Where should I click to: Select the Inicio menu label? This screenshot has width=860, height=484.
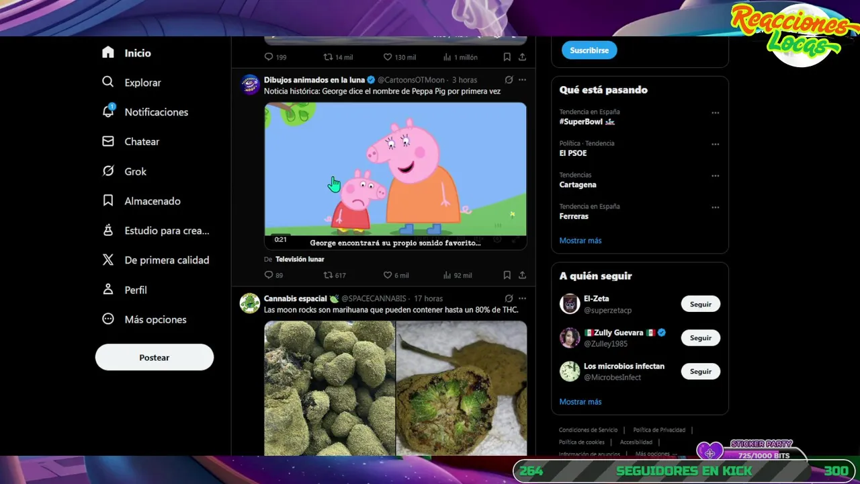(x=138, y=53)
